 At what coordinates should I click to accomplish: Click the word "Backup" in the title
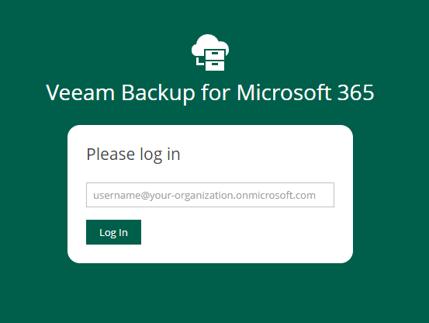pyautogui.click(x=158, y=93)
